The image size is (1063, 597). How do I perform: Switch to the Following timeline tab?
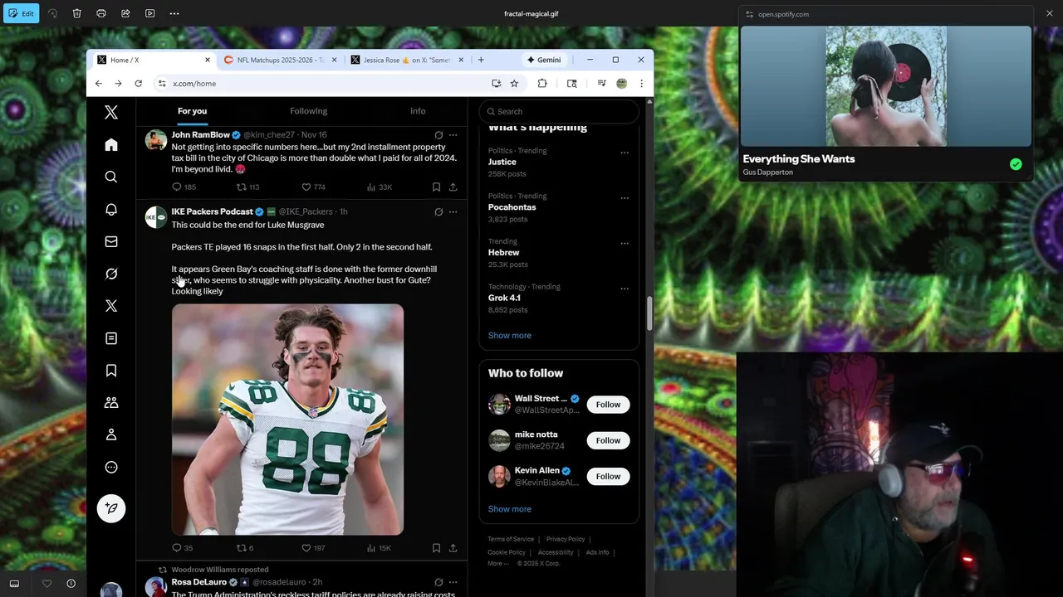[308, 111]
